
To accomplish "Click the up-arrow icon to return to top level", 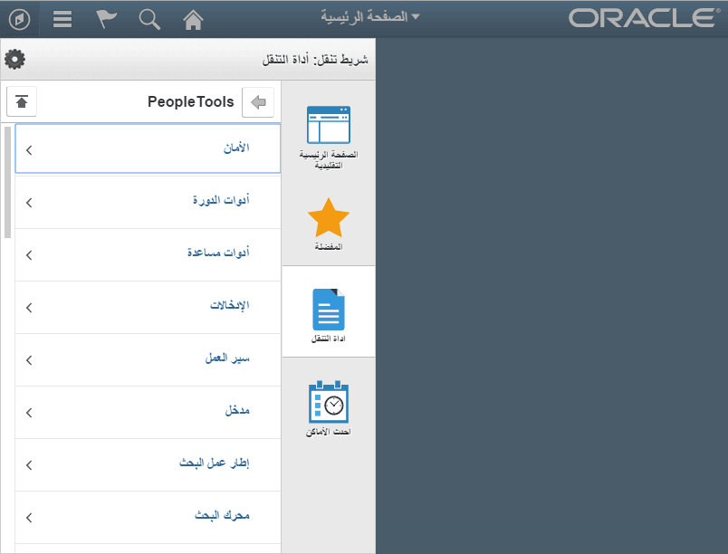I will (21, 101).
